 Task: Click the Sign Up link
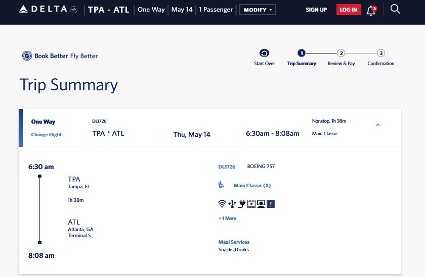click(x=316, y=10)
